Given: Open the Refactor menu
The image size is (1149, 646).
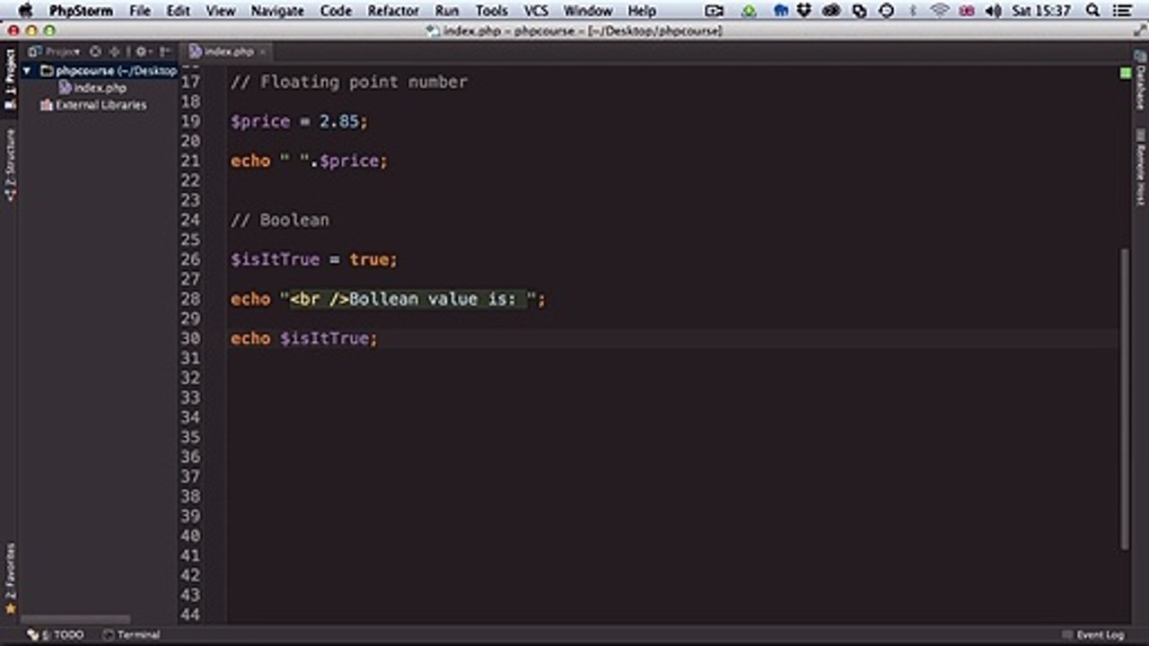Looking at the screenshot, I should coord(393,11).
